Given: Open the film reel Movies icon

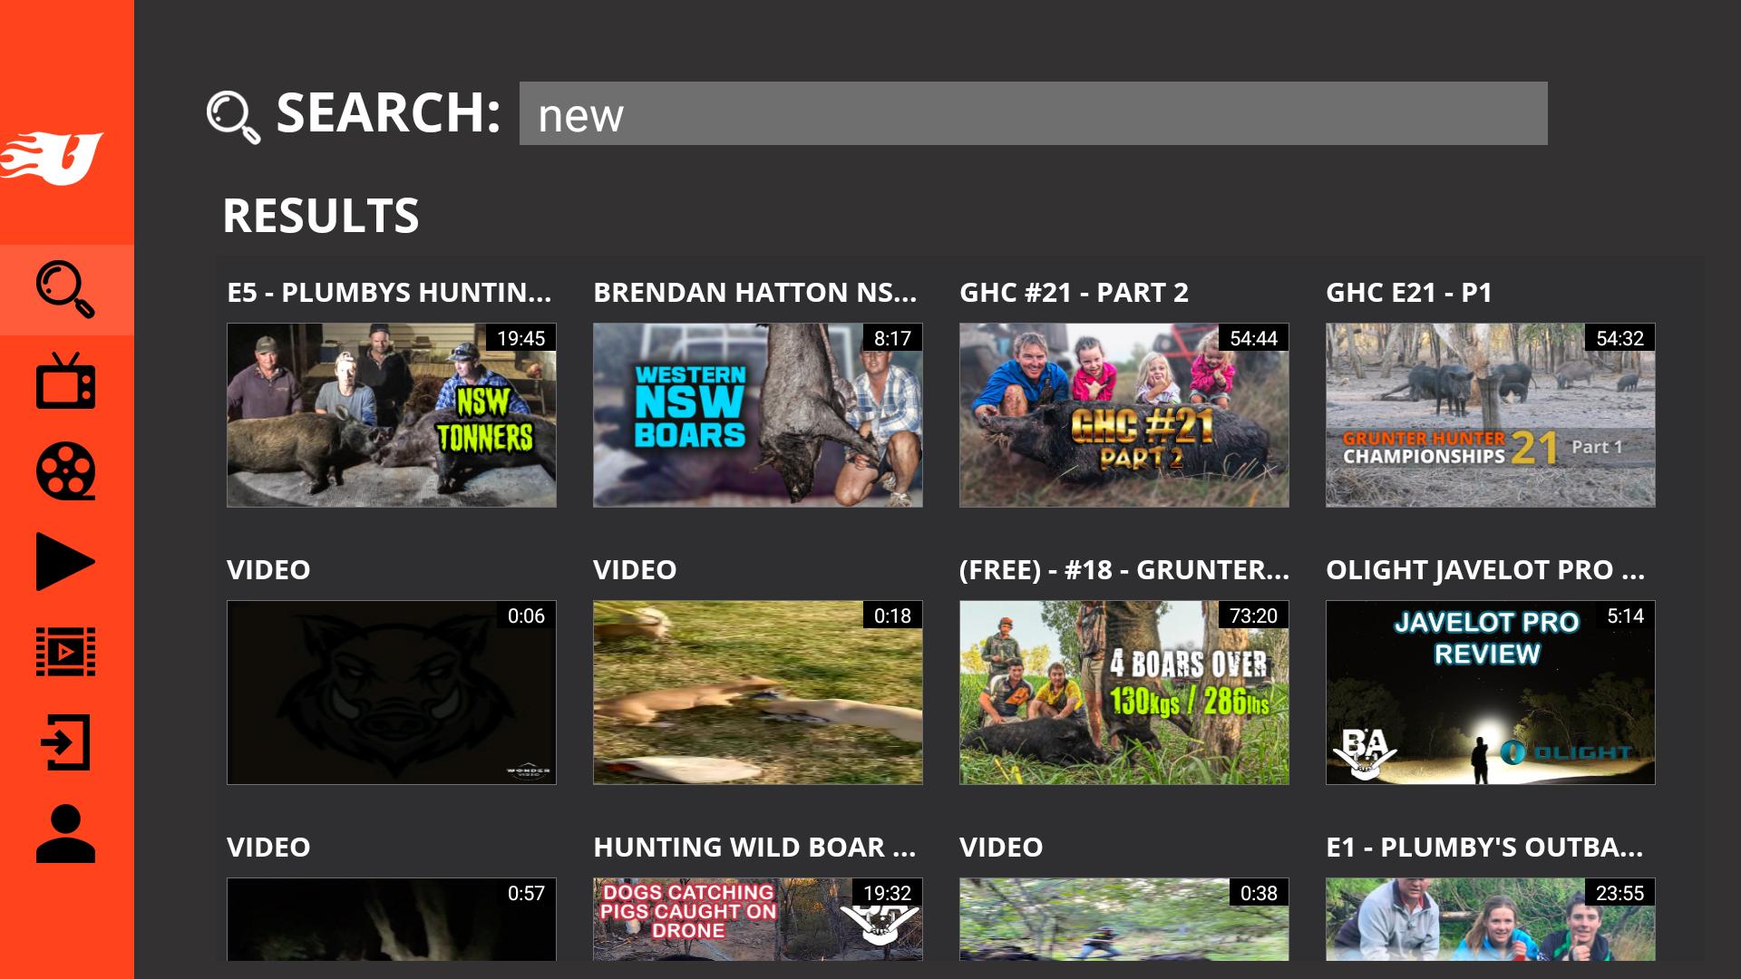Looking at the screenshot, I should click(x=65, y=471).
